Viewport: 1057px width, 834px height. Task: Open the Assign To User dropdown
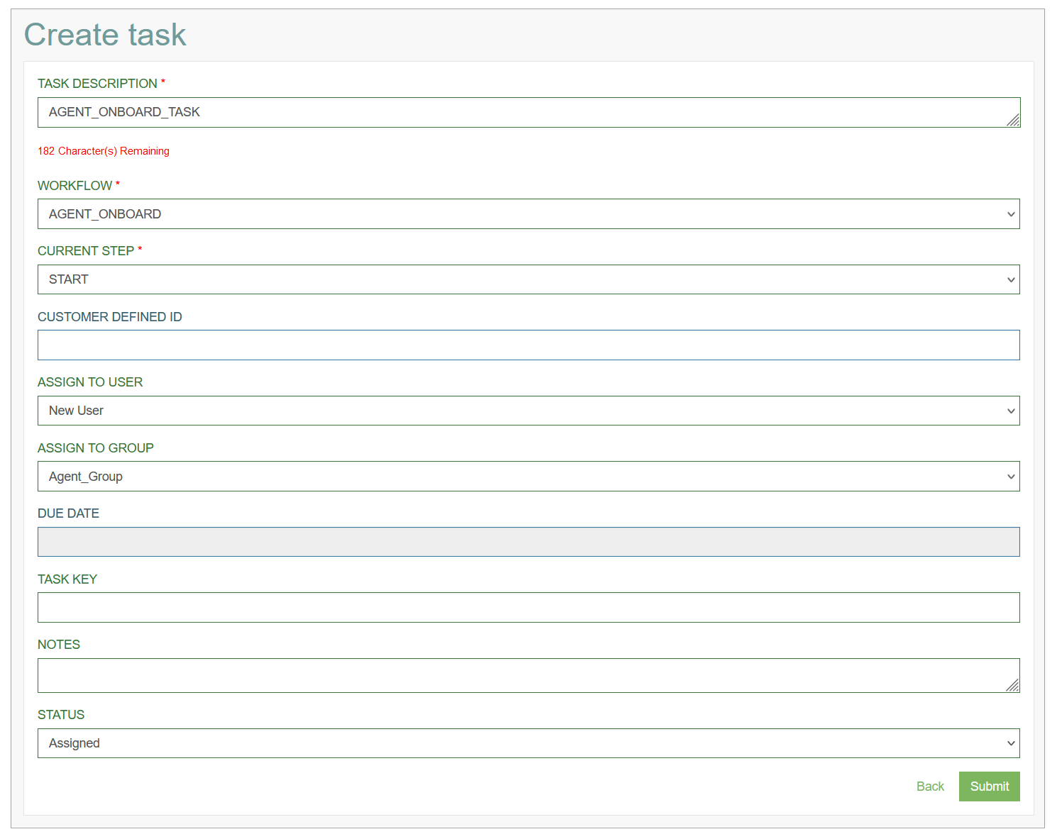[528, 411]
